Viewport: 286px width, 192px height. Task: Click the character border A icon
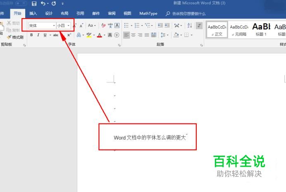coord(117,26)
